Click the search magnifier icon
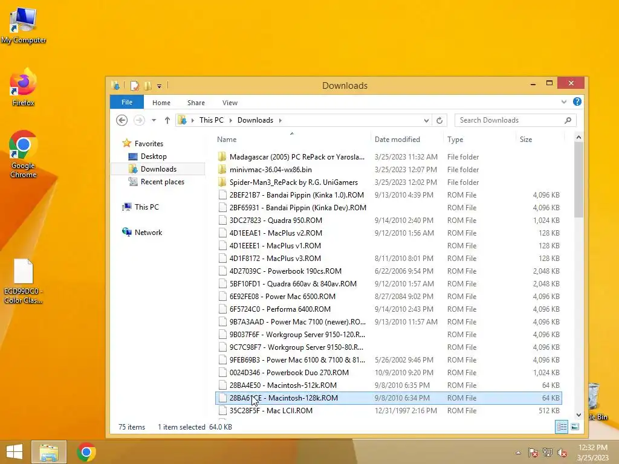Image resolution: width=619 pixels, height=464 pixels. click(568, 120)
